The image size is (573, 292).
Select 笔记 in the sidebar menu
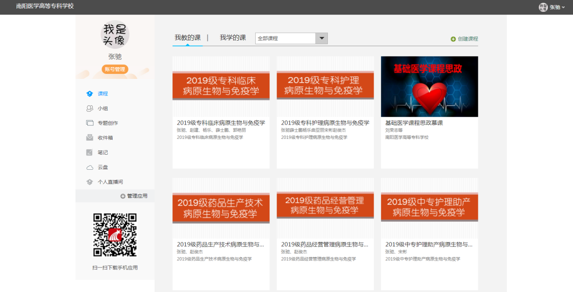point(103,152)
